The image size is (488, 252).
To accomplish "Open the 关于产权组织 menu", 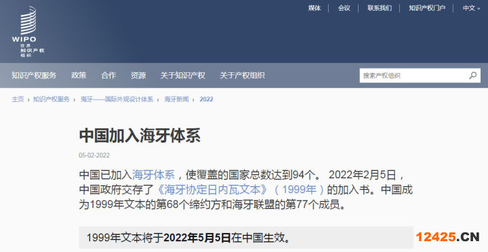I will tap(242, 76).
